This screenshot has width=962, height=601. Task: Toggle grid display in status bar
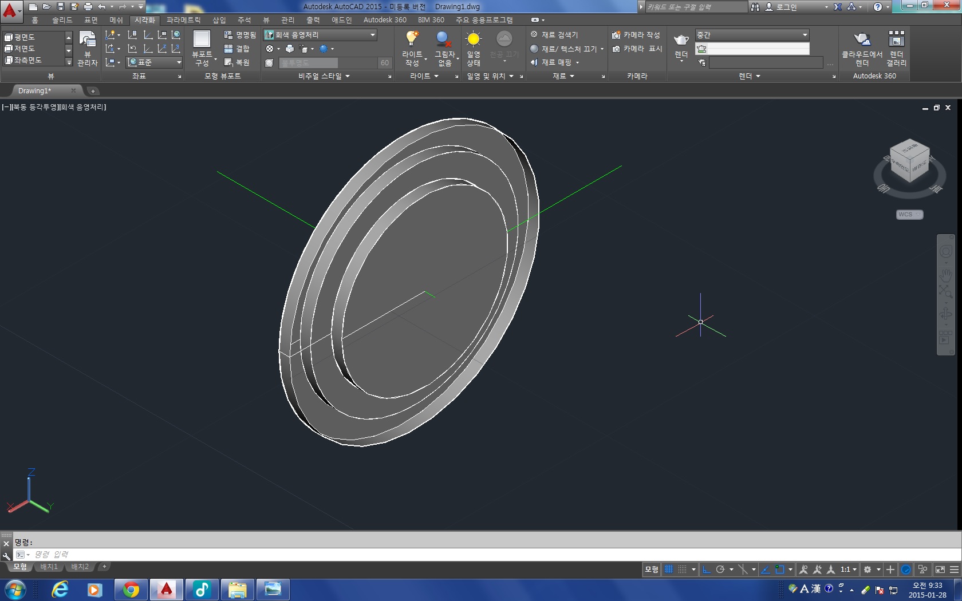coord(668,570)
